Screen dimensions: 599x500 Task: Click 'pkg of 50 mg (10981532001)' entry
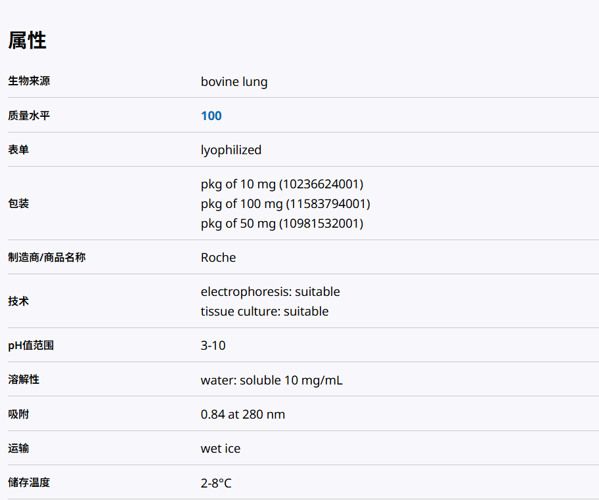click(x=282, y=224)
